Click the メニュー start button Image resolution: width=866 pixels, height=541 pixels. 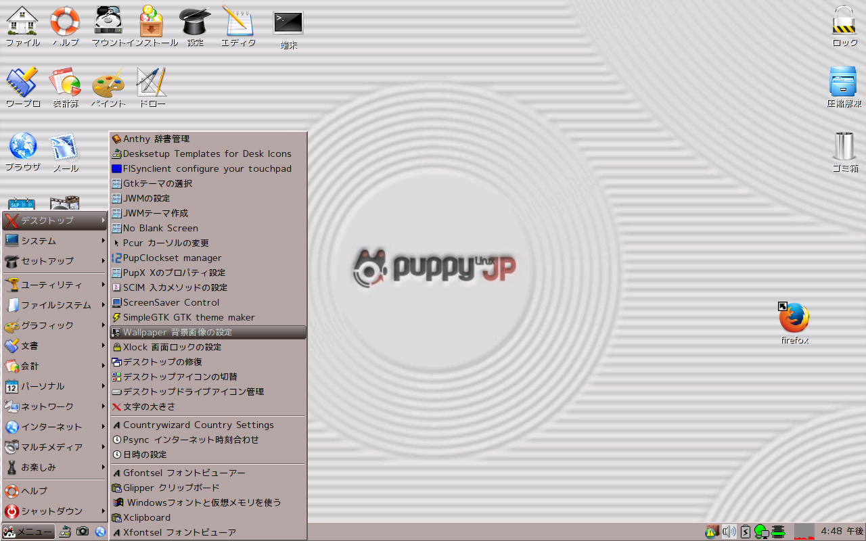point(28,532)
